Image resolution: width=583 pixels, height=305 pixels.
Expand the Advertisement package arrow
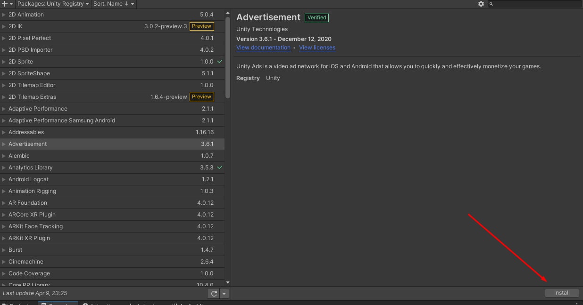(x=4, y=144)
